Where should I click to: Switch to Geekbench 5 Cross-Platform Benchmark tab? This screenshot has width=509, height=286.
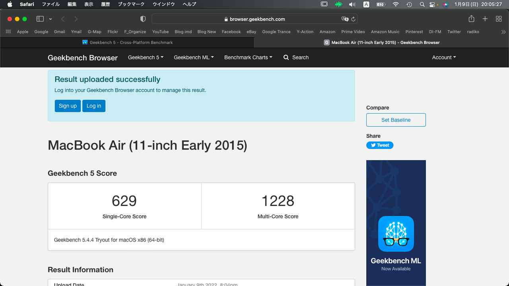(127, 43)
